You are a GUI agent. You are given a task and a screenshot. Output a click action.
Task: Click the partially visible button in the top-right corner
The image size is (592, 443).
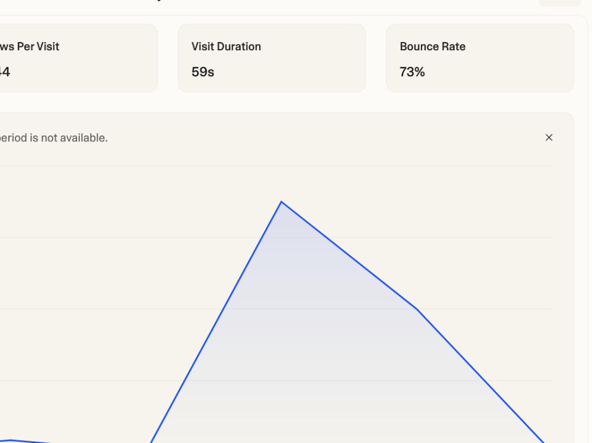pyautogui.click(x=560, y=3)
